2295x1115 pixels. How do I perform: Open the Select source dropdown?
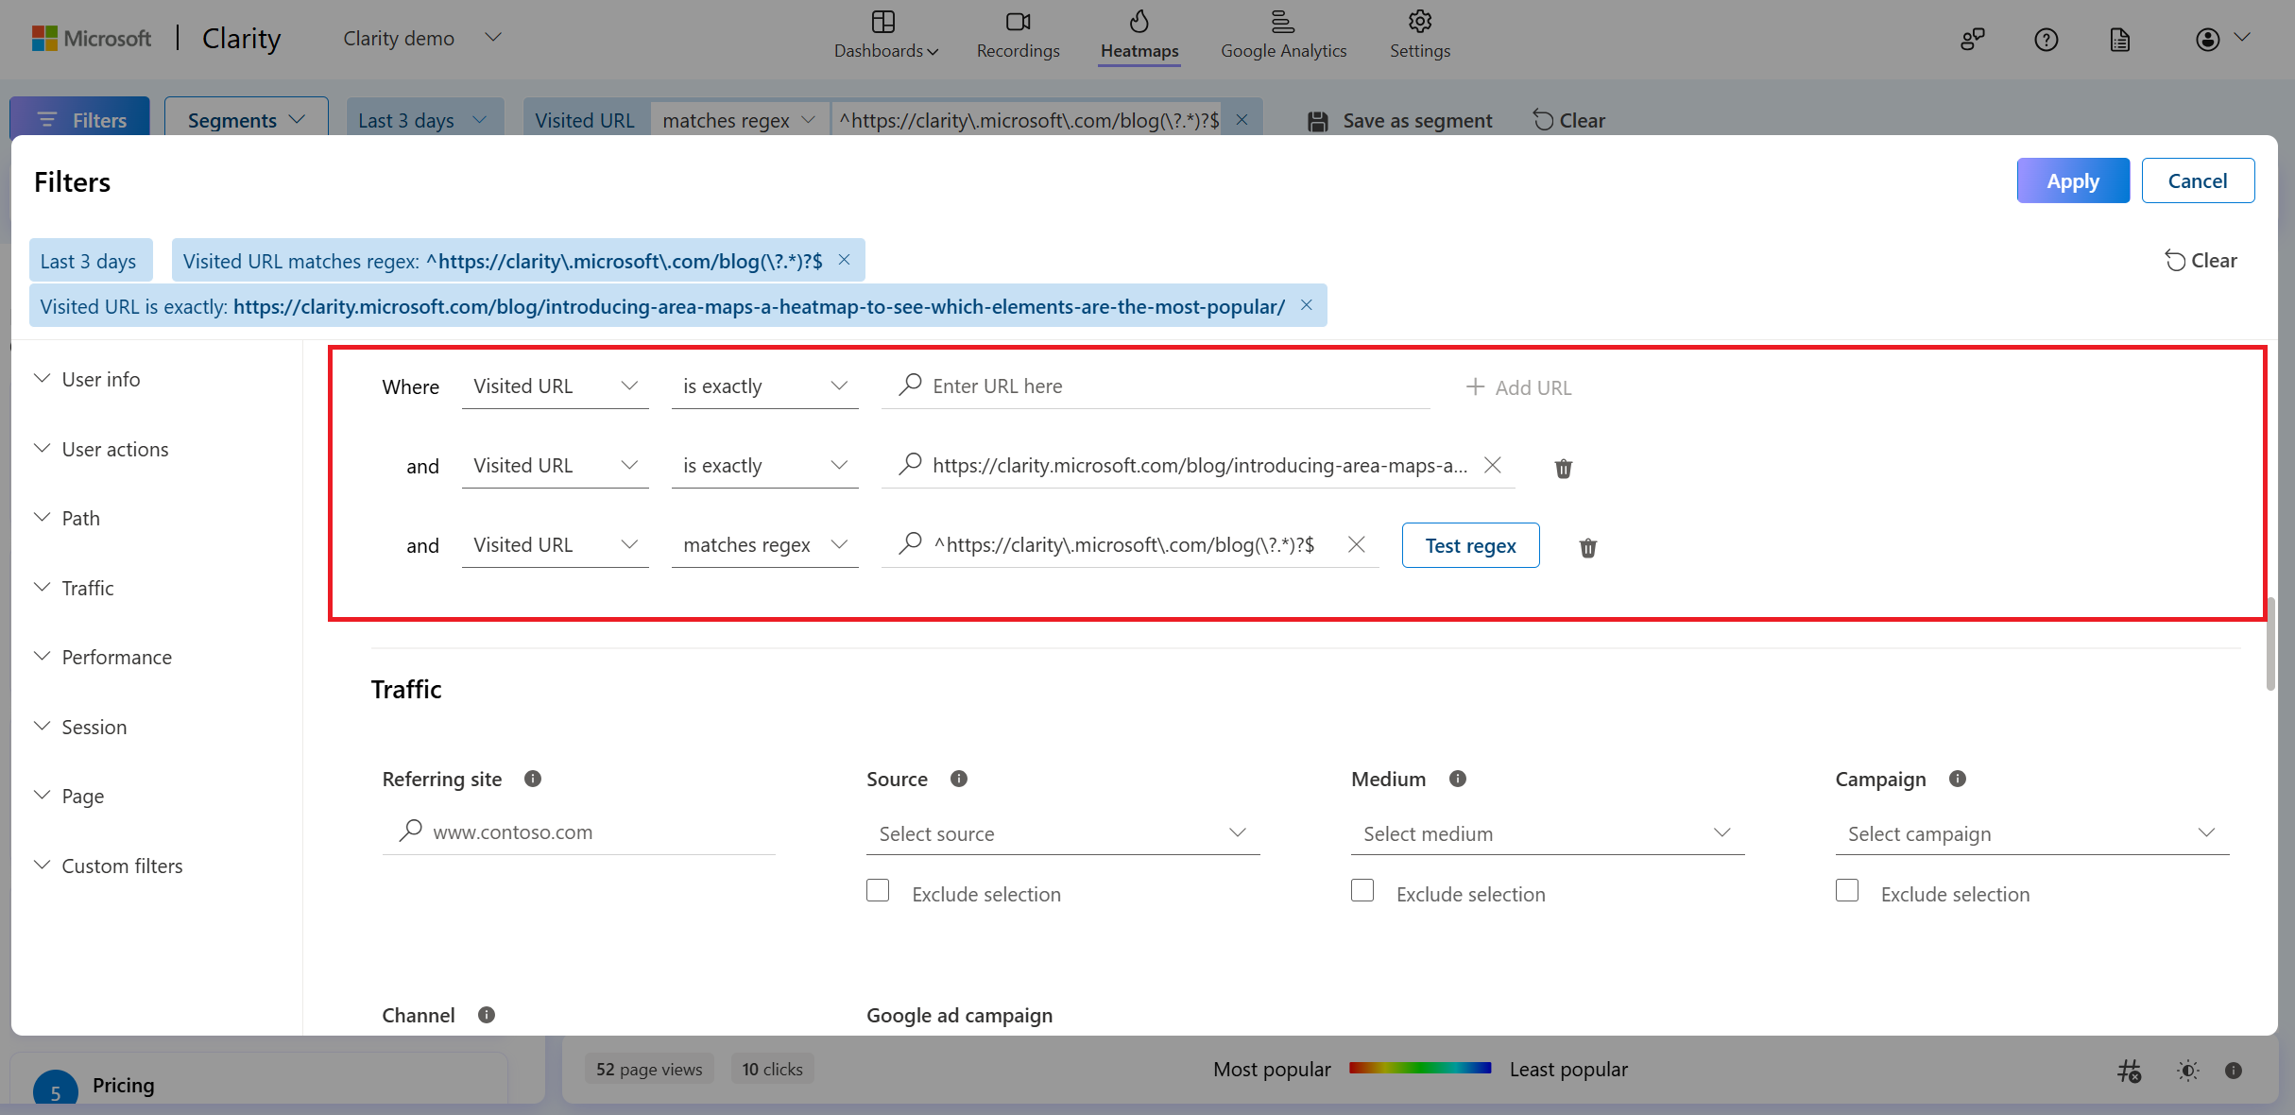click(1062, 833)
